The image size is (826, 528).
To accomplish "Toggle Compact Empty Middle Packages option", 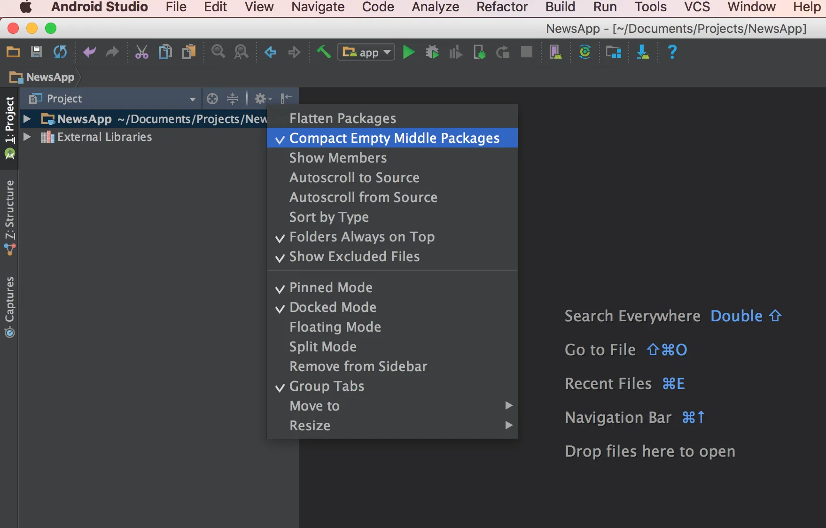I will pyautogui.click(x=392, y=138).
